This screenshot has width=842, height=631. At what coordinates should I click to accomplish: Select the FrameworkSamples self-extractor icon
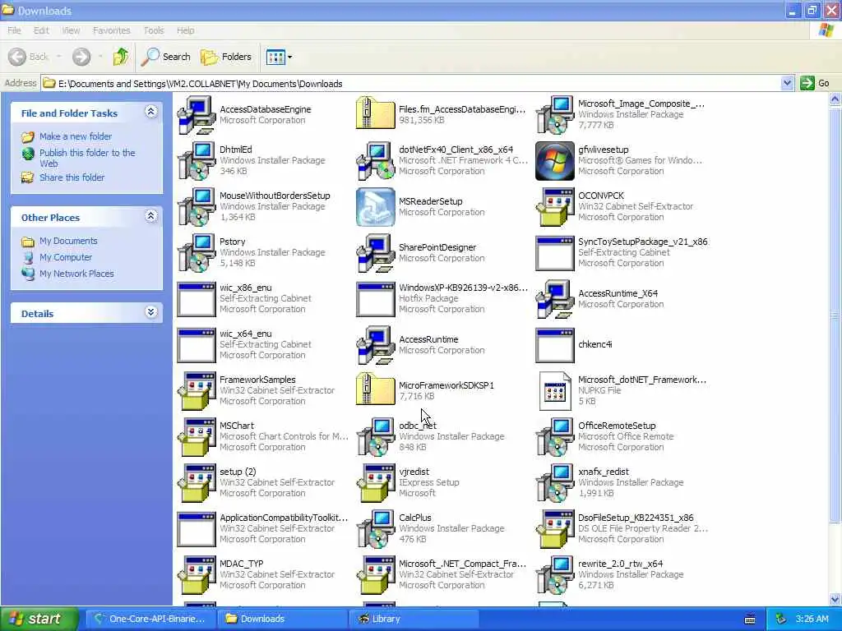(x=197, y=391)
